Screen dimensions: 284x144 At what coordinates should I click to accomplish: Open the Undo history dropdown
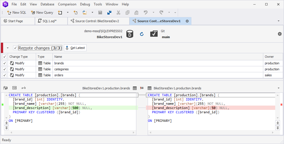(153, 13)
